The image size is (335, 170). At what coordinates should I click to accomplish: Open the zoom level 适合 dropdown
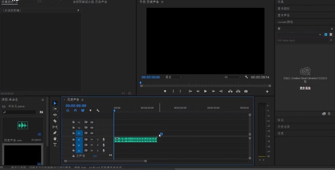tap(174, 77)
